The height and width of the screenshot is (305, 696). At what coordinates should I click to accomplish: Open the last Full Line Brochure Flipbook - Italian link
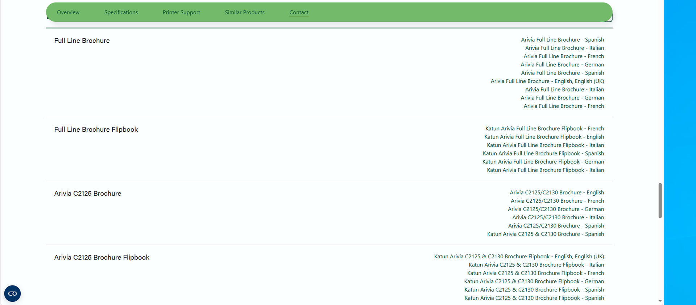(545, 170)
